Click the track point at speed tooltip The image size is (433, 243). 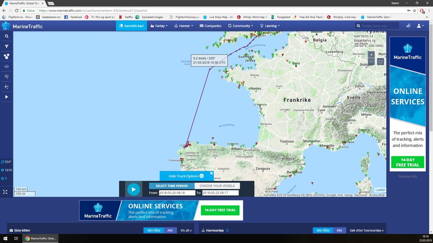coord(210,69)
